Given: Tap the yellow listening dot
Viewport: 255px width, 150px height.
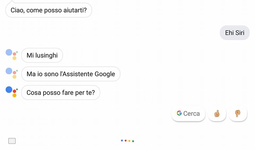Looking at the screenshot, I should 129,141.
